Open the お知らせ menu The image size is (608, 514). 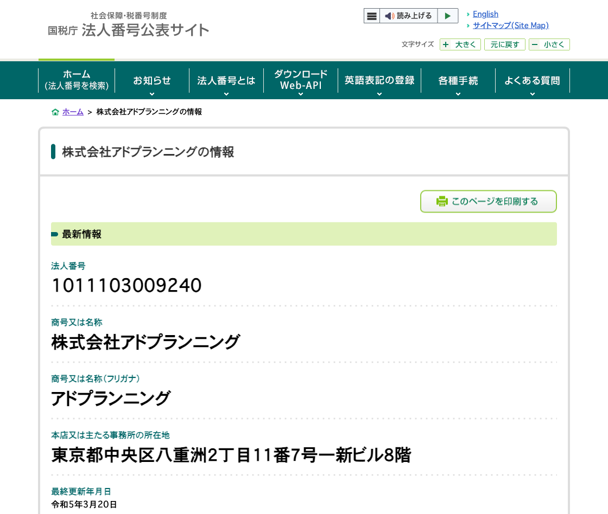click(152, 80)
